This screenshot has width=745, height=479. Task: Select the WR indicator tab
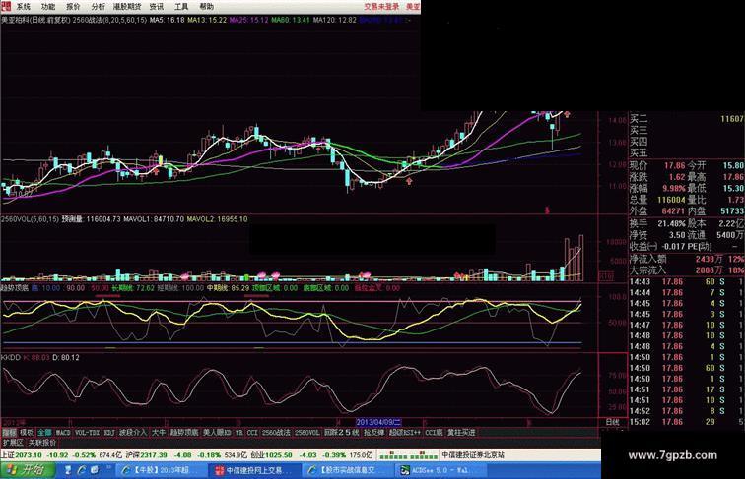click(239, 433)
